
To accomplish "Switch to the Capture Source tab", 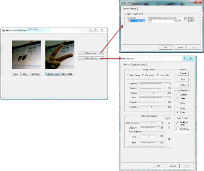I will (x=139, y=65).
